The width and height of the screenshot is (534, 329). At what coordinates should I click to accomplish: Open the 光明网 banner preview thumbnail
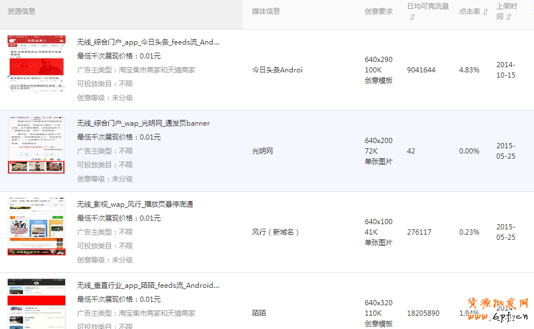(36, 145)
